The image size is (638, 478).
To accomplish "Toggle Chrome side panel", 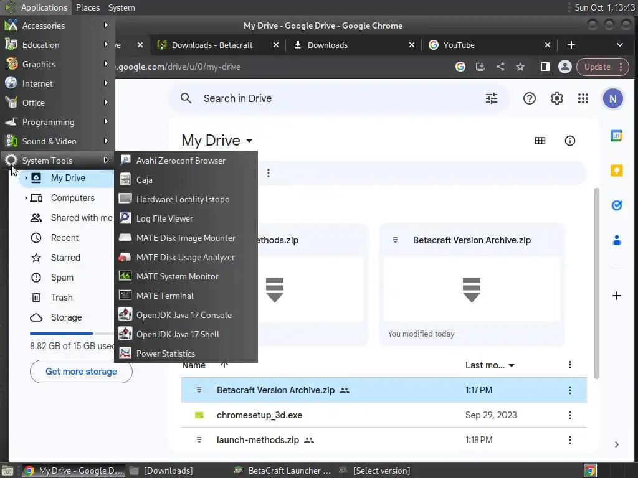I will click(545, 67).
